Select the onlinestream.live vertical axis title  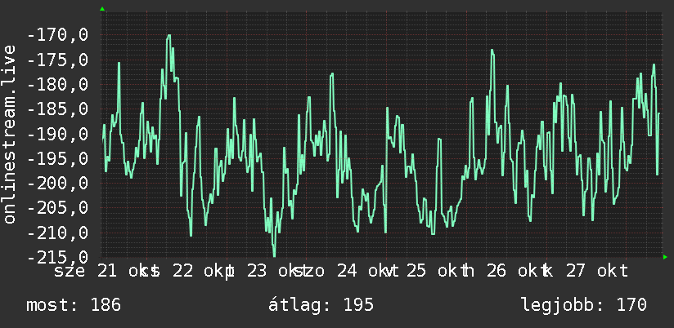tap(9, 134)
